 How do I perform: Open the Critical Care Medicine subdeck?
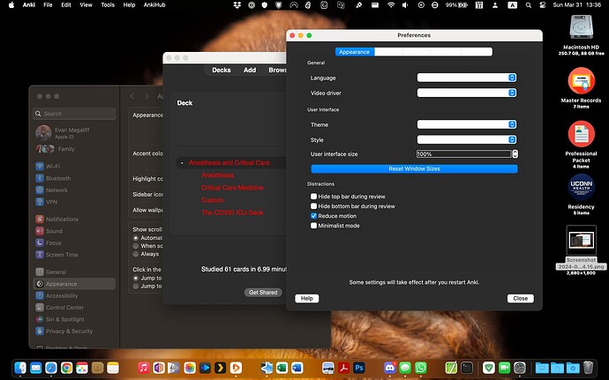pos(232,188)
